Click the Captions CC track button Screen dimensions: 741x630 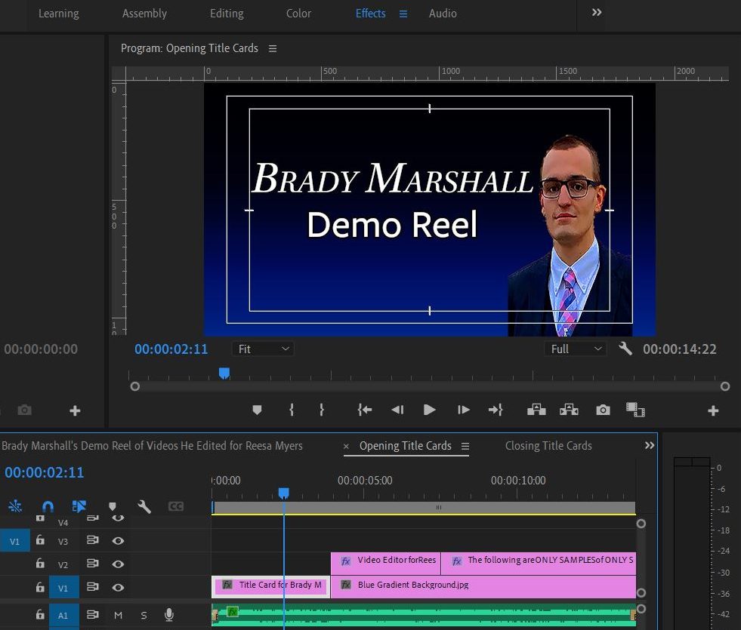click(x=176, y=506)
